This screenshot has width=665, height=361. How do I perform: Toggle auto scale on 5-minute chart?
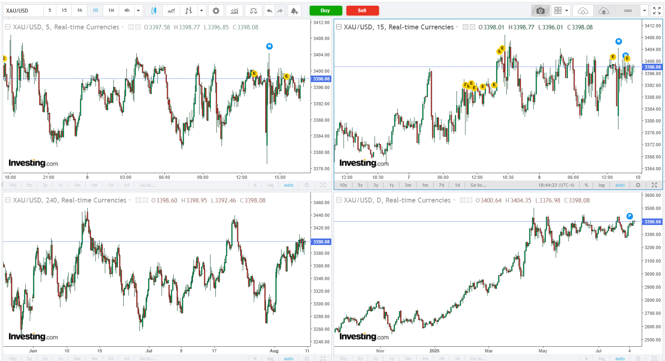click(x=289, y=185)
